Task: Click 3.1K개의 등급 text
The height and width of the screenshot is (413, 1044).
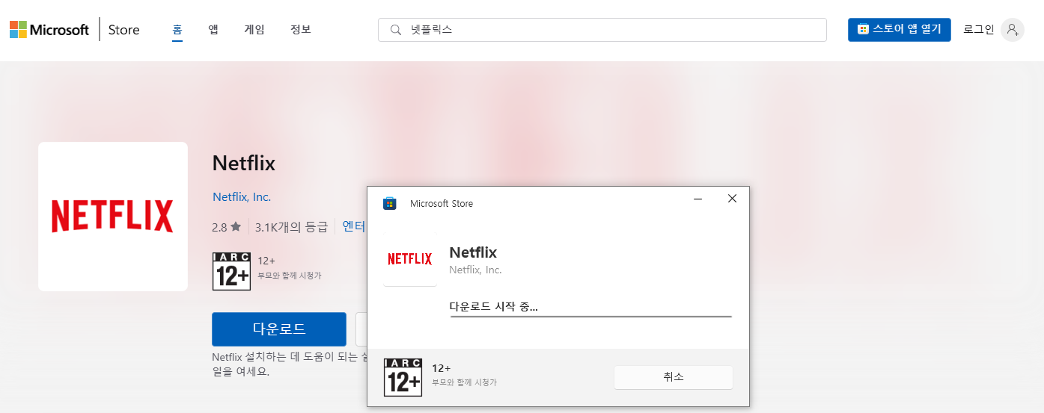Action: click(291, 226)
